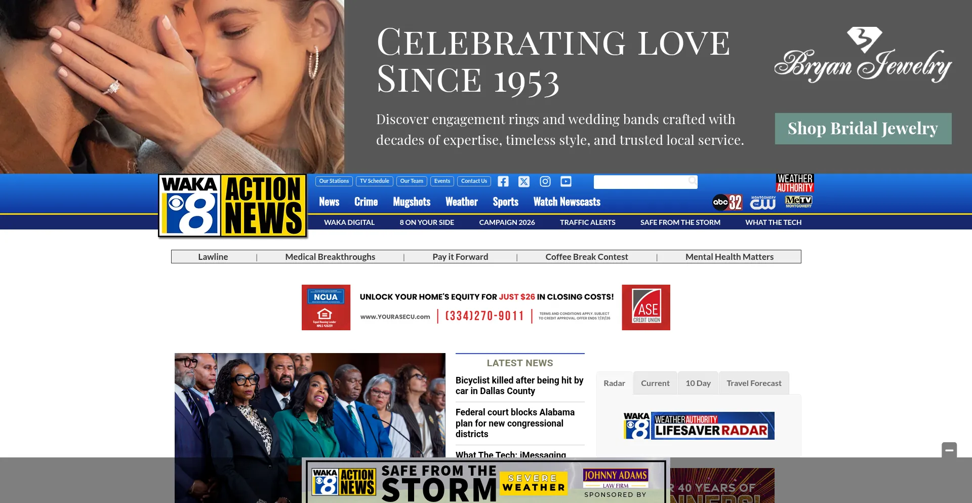The width and height of the screenshot is (972, 503).
Task: Click the Lifesaver Radar banner image
Action: tap(699, 425)
